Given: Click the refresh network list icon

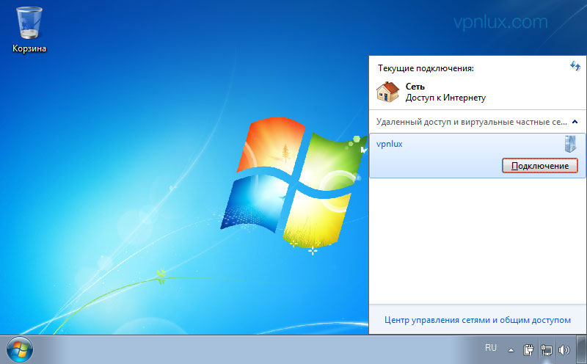Looking at the screenshot, I should [575, 66].
